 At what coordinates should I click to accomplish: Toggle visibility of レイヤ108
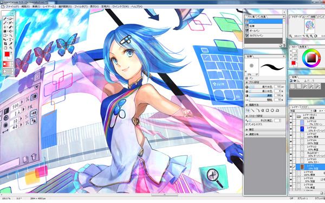click(x=291, y=186)
